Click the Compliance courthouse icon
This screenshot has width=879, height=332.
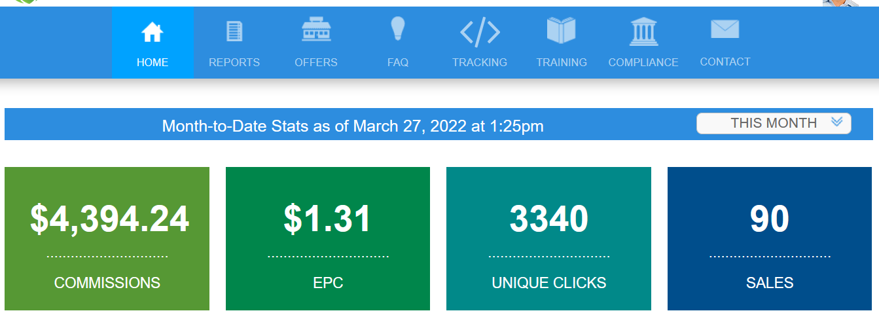click(643, 31)
